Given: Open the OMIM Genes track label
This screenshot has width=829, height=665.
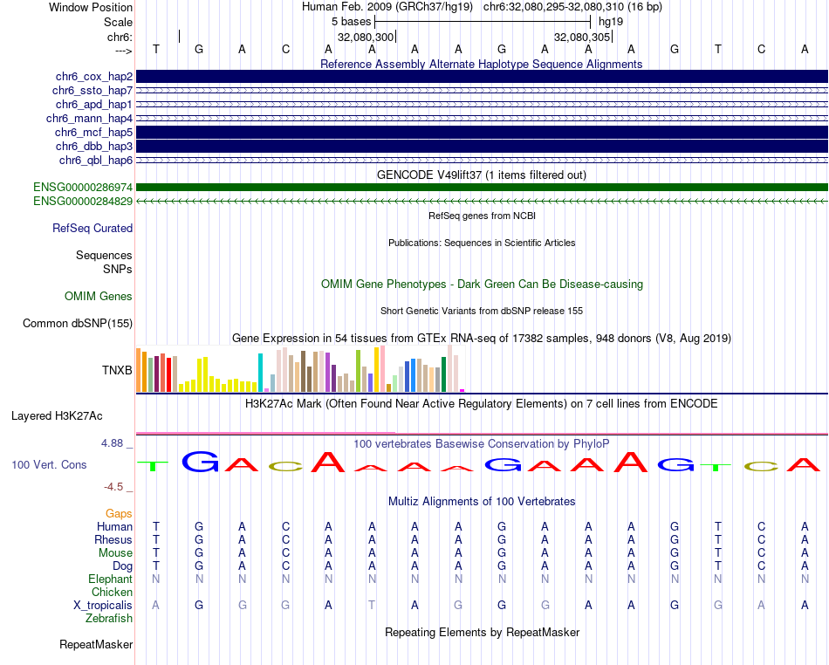Looking at the screenshot, I should click(x=99, y=296).
